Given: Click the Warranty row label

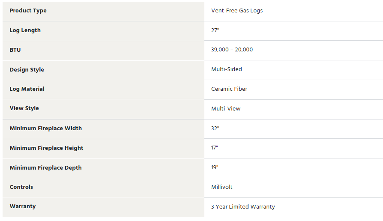Looking at the screenshot, I should 22,206.
